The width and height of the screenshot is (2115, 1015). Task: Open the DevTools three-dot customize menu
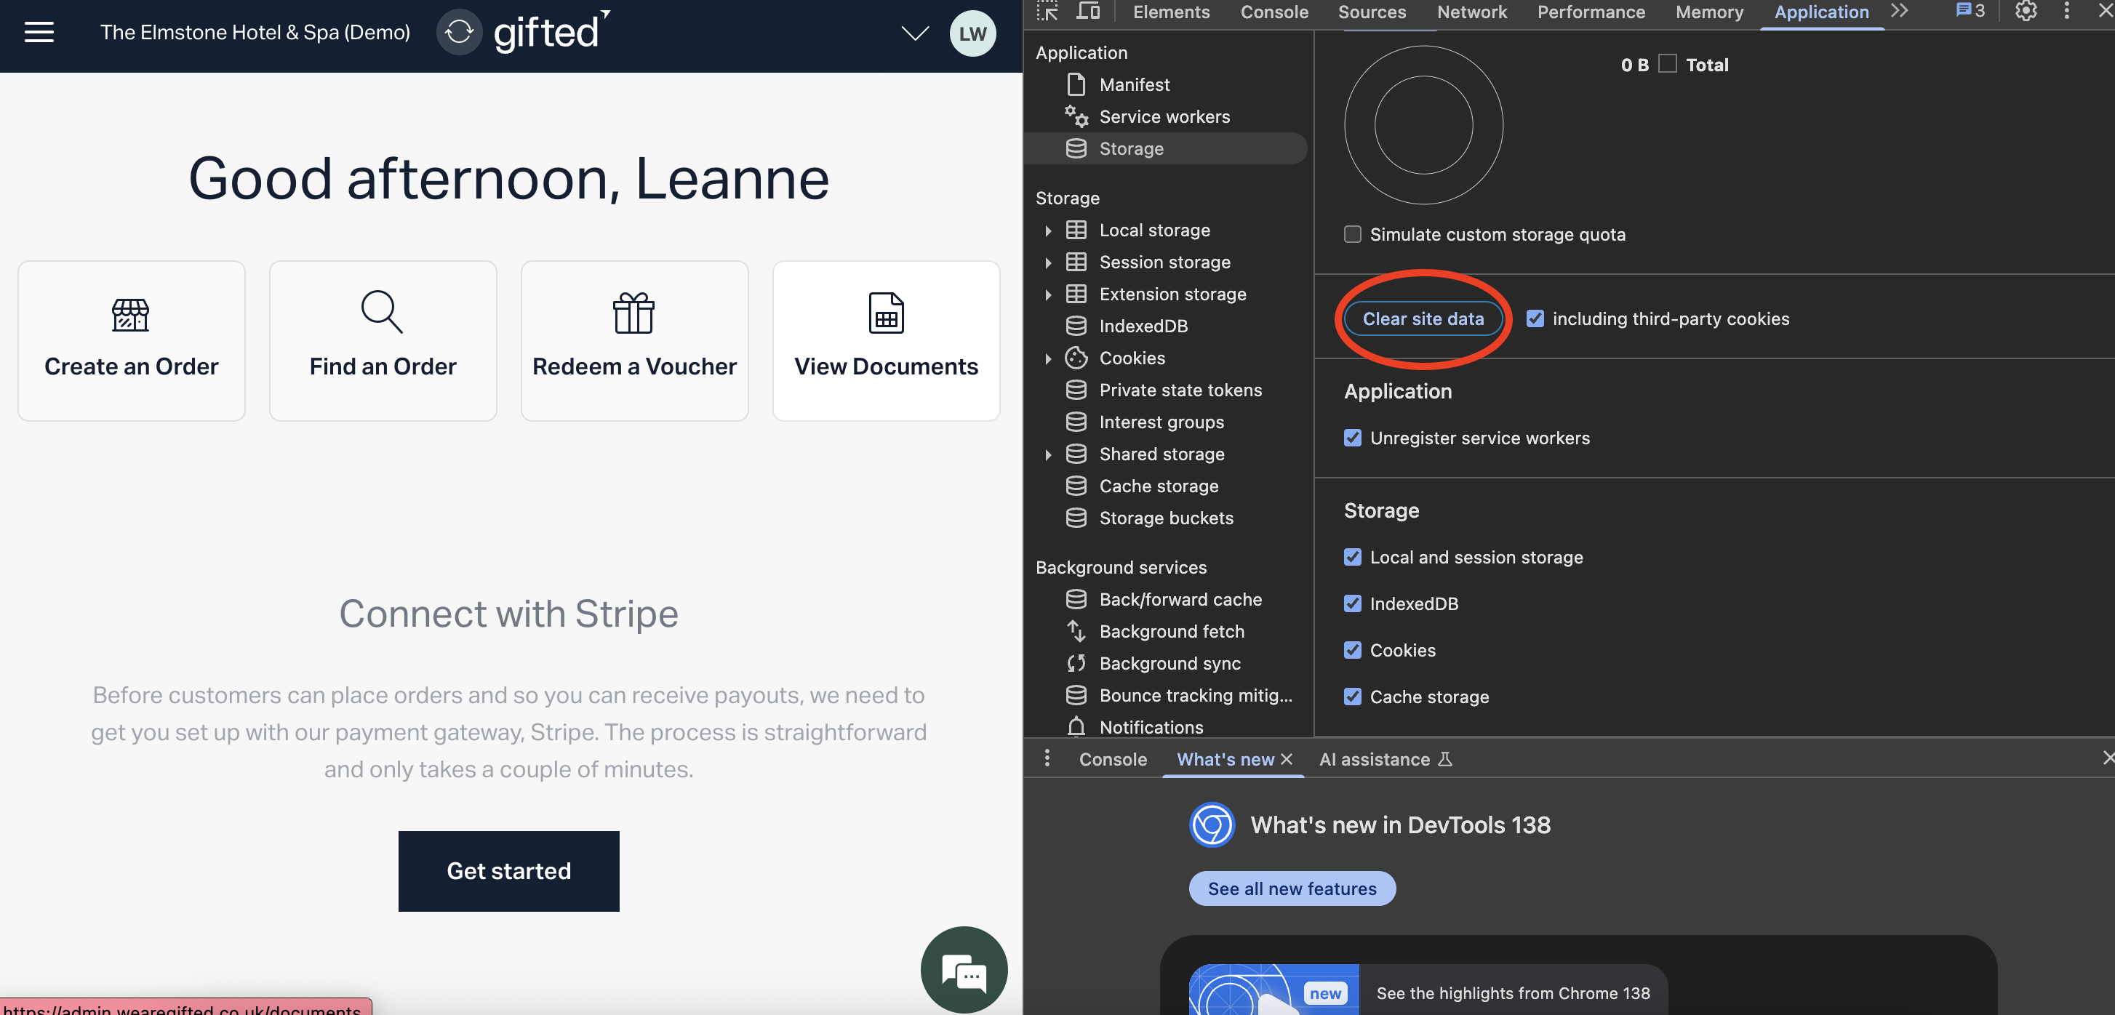pos(2066,11)
